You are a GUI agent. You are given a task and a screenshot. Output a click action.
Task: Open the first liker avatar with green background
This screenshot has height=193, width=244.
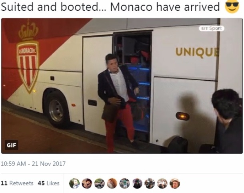74,183
